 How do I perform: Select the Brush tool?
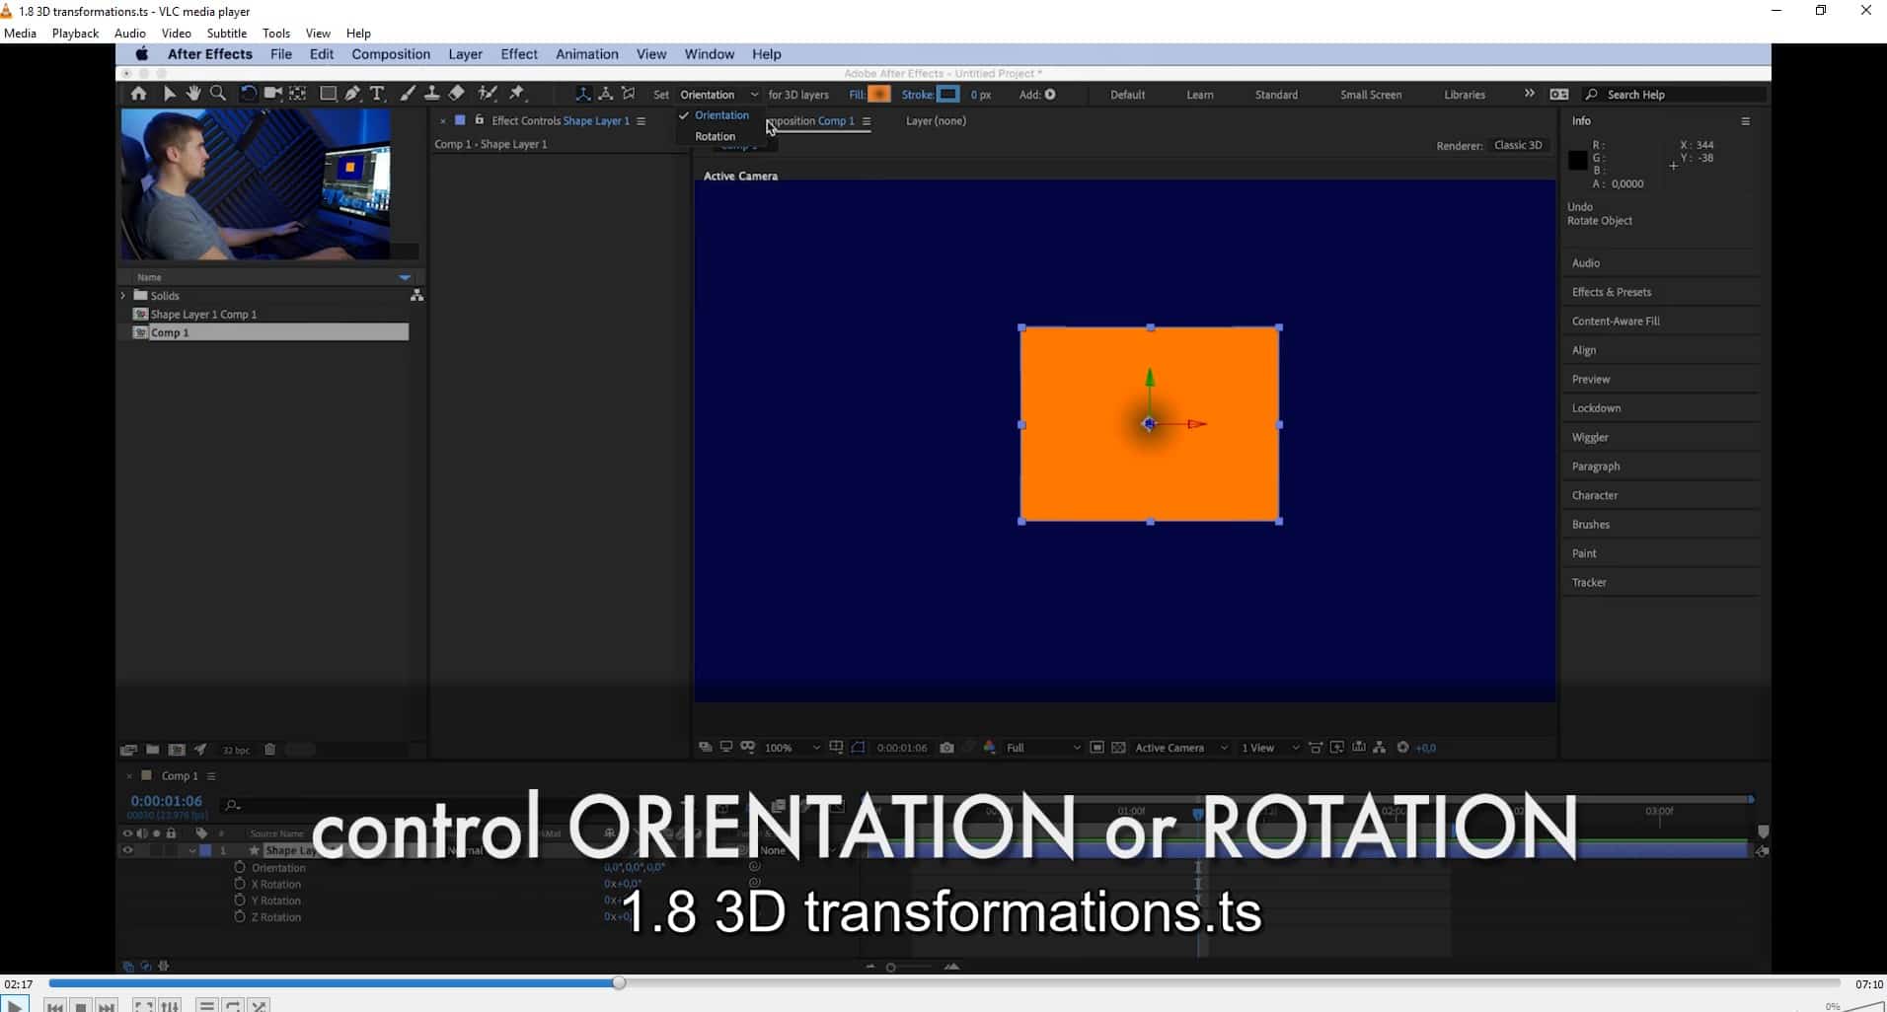(407, 94)
